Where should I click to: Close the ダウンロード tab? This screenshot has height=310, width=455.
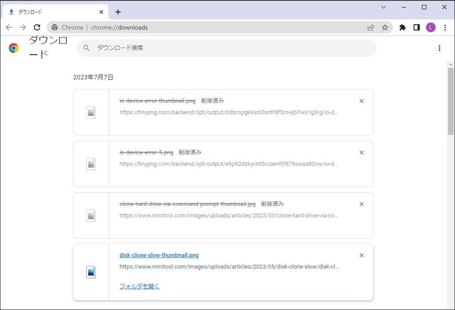[101, 12]
